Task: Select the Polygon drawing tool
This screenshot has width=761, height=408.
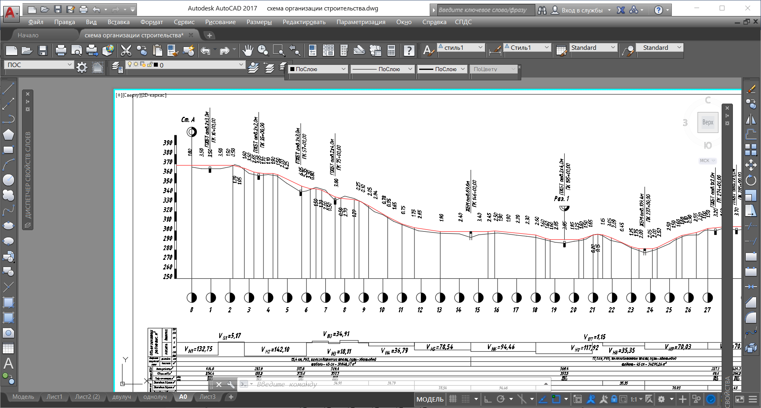Action: pyautogui.click(x=8, y=135)
